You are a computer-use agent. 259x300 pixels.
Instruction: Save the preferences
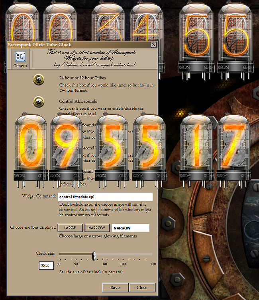(115, 288)
